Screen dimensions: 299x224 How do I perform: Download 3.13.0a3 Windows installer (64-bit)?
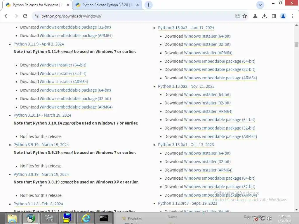(x=207, y=36)
